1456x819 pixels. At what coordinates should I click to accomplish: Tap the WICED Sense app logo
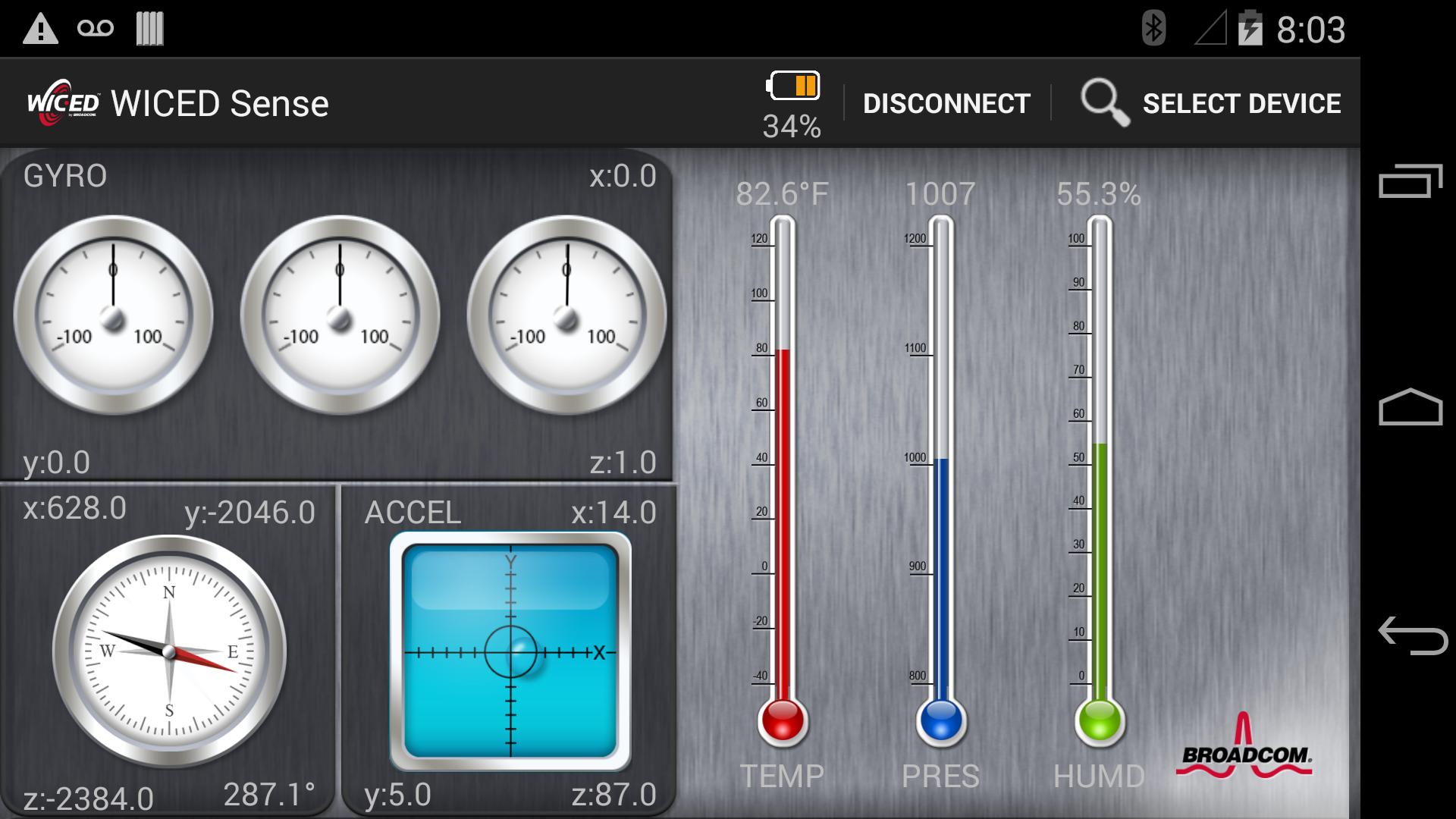64,103
